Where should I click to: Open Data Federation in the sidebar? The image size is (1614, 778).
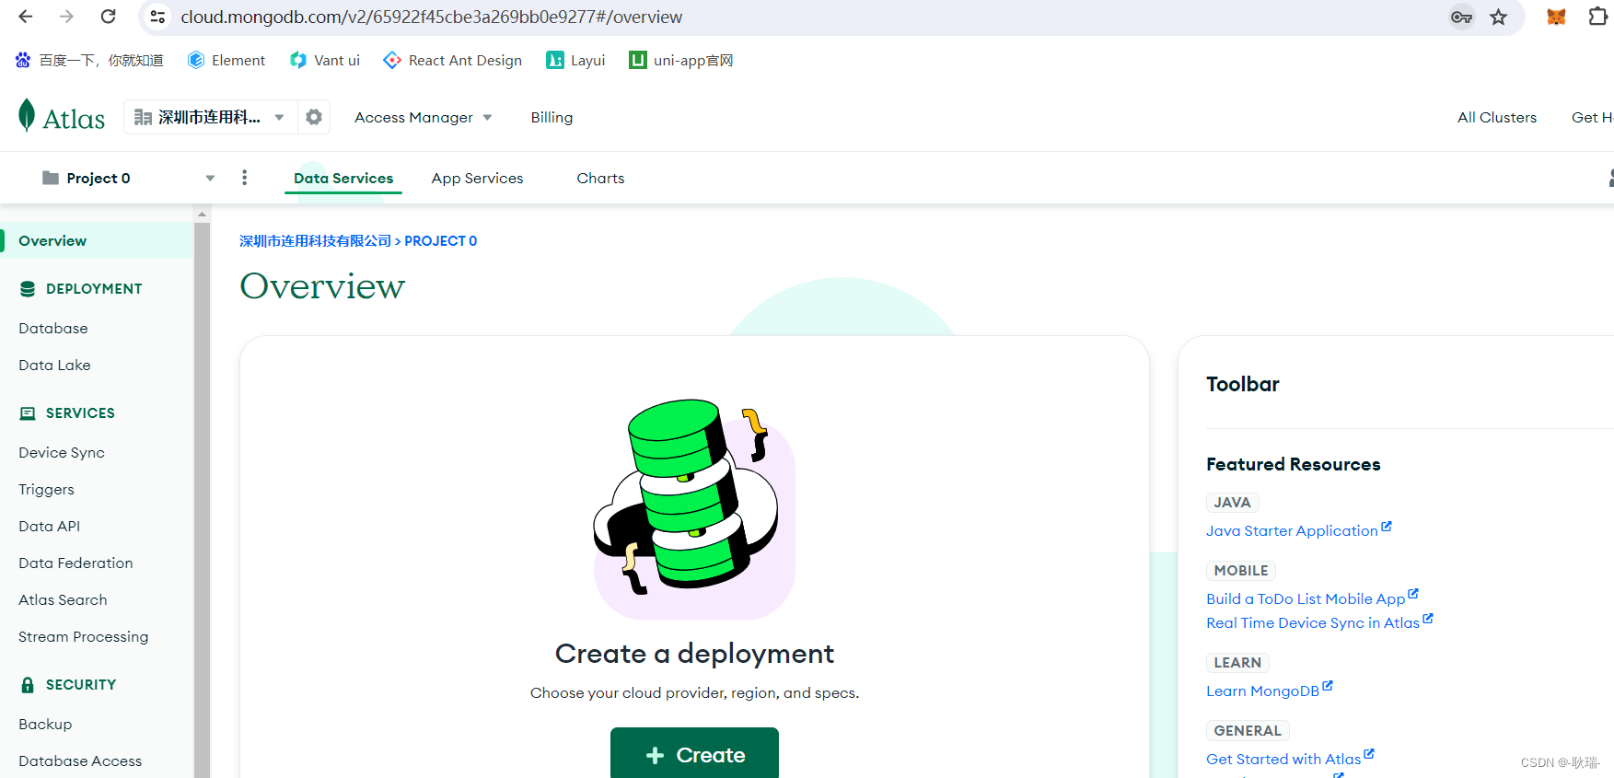coord(75,563)
